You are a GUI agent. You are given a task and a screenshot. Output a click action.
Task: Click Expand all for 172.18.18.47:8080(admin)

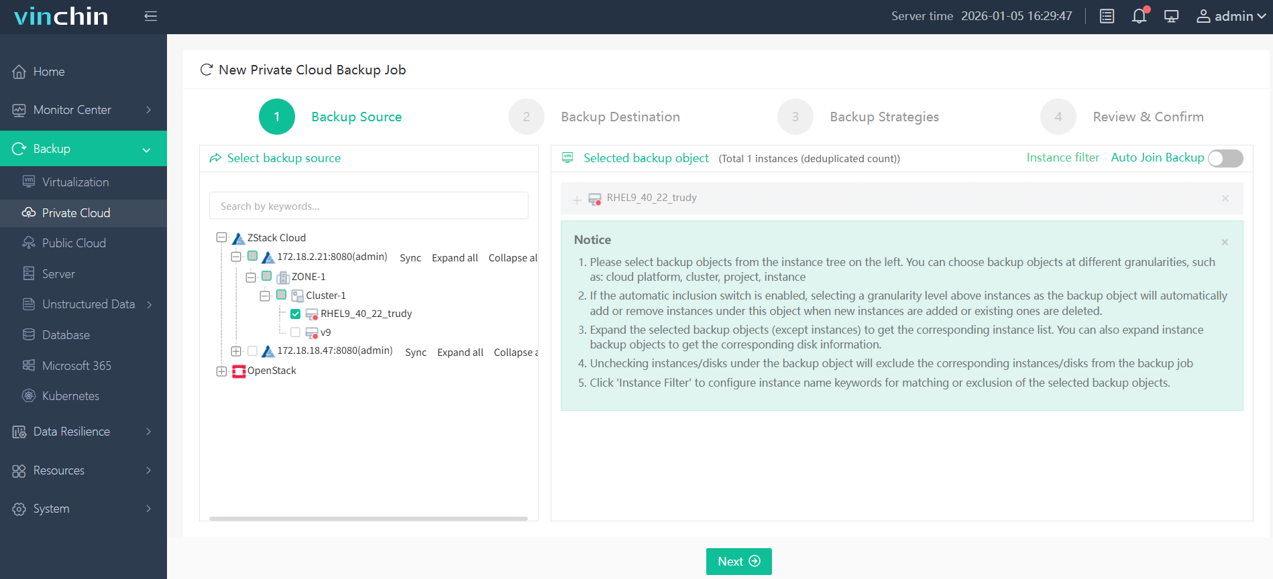tap(460, 352)
